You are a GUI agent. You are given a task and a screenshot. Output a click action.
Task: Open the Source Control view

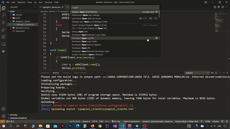[x=4, y=22]
